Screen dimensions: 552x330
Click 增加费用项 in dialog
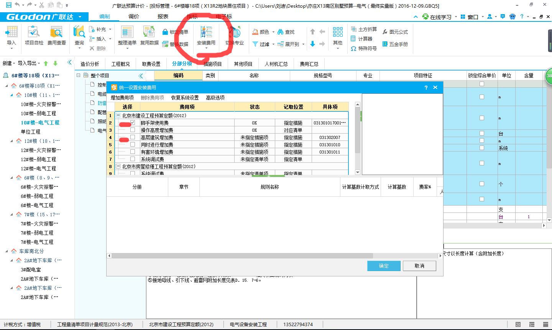tap(122, 98)
